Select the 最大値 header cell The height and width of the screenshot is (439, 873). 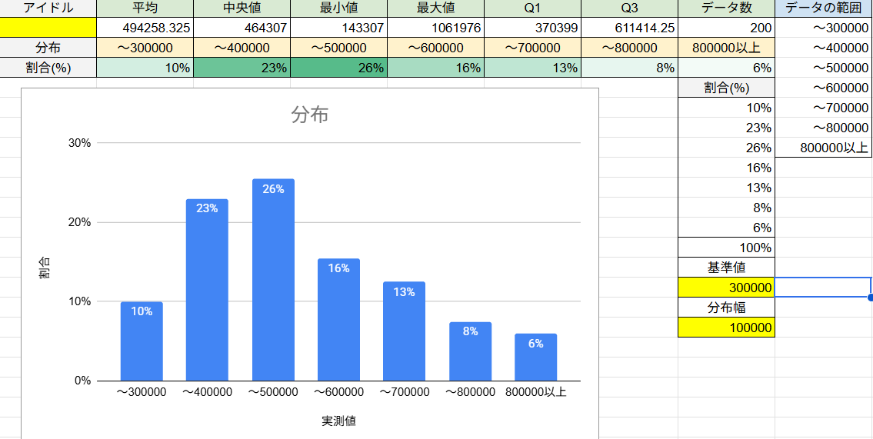(x=436, y=8)
